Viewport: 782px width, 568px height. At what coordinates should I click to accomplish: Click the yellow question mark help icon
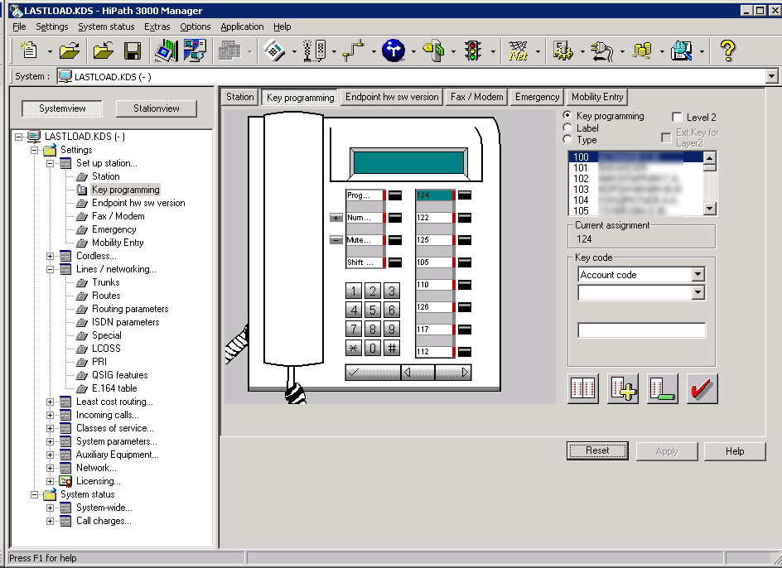coord(727,51)
